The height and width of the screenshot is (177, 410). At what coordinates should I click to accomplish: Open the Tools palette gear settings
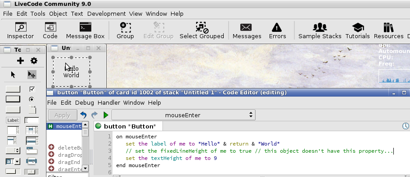click(x=34, y=61)
